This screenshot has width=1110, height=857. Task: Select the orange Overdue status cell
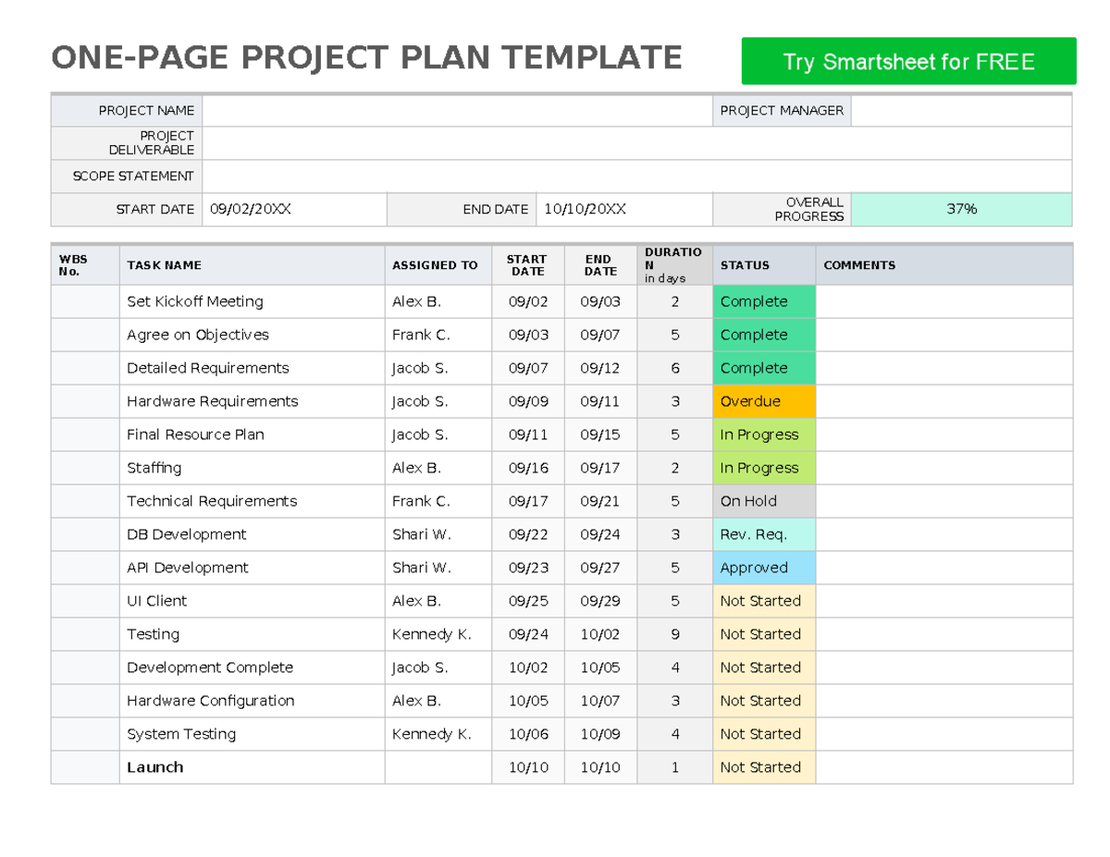click(x=763, y=401)
